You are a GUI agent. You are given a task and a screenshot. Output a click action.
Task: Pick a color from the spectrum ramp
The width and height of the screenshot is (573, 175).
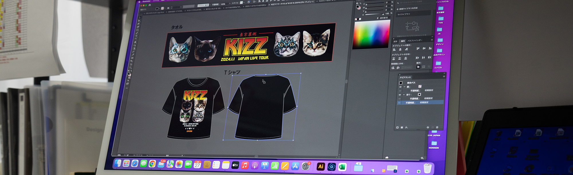pyautogui.click(x=372, y=34)
